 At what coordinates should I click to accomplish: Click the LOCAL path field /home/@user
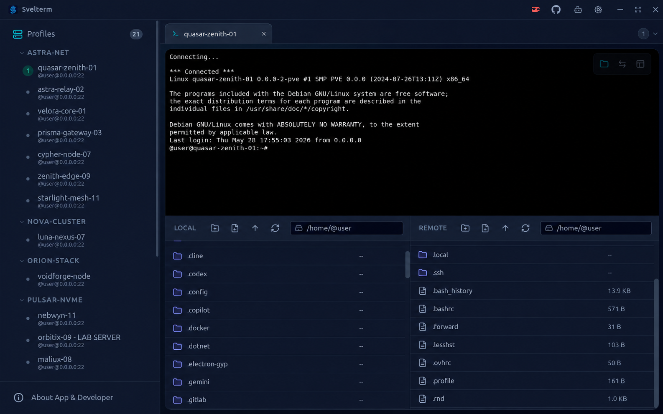347,228
